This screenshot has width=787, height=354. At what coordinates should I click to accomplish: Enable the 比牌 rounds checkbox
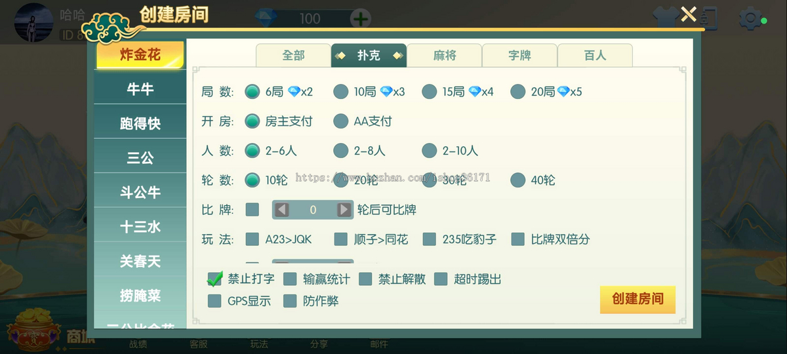click(252, 210)
